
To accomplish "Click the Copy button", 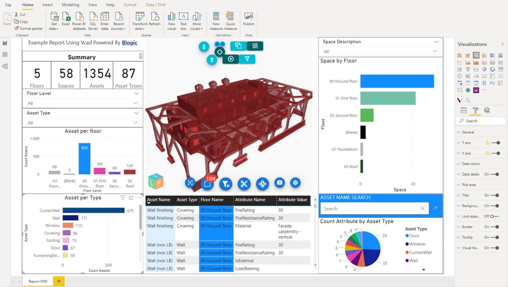I will [21, 21].
